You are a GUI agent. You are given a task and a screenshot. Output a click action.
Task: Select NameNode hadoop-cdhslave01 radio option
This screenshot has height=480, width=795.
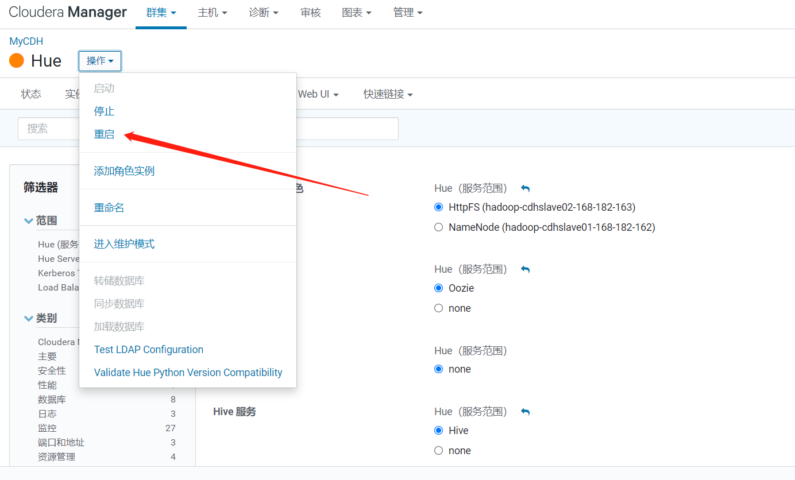[439, 227]
